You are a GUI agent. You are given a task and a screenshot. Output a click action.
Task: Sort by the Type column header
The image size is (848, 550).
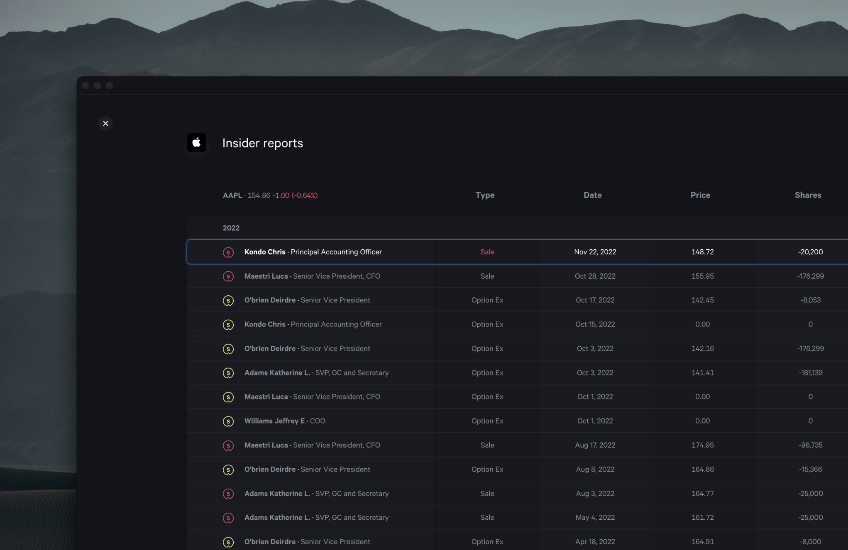(x=485, y=195)
